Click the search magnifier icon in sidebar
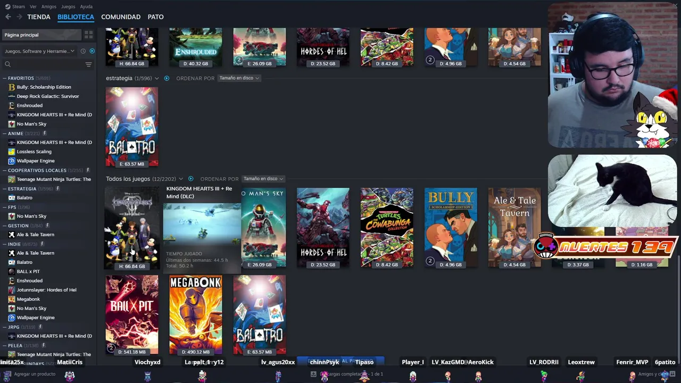 coord(7,64)
